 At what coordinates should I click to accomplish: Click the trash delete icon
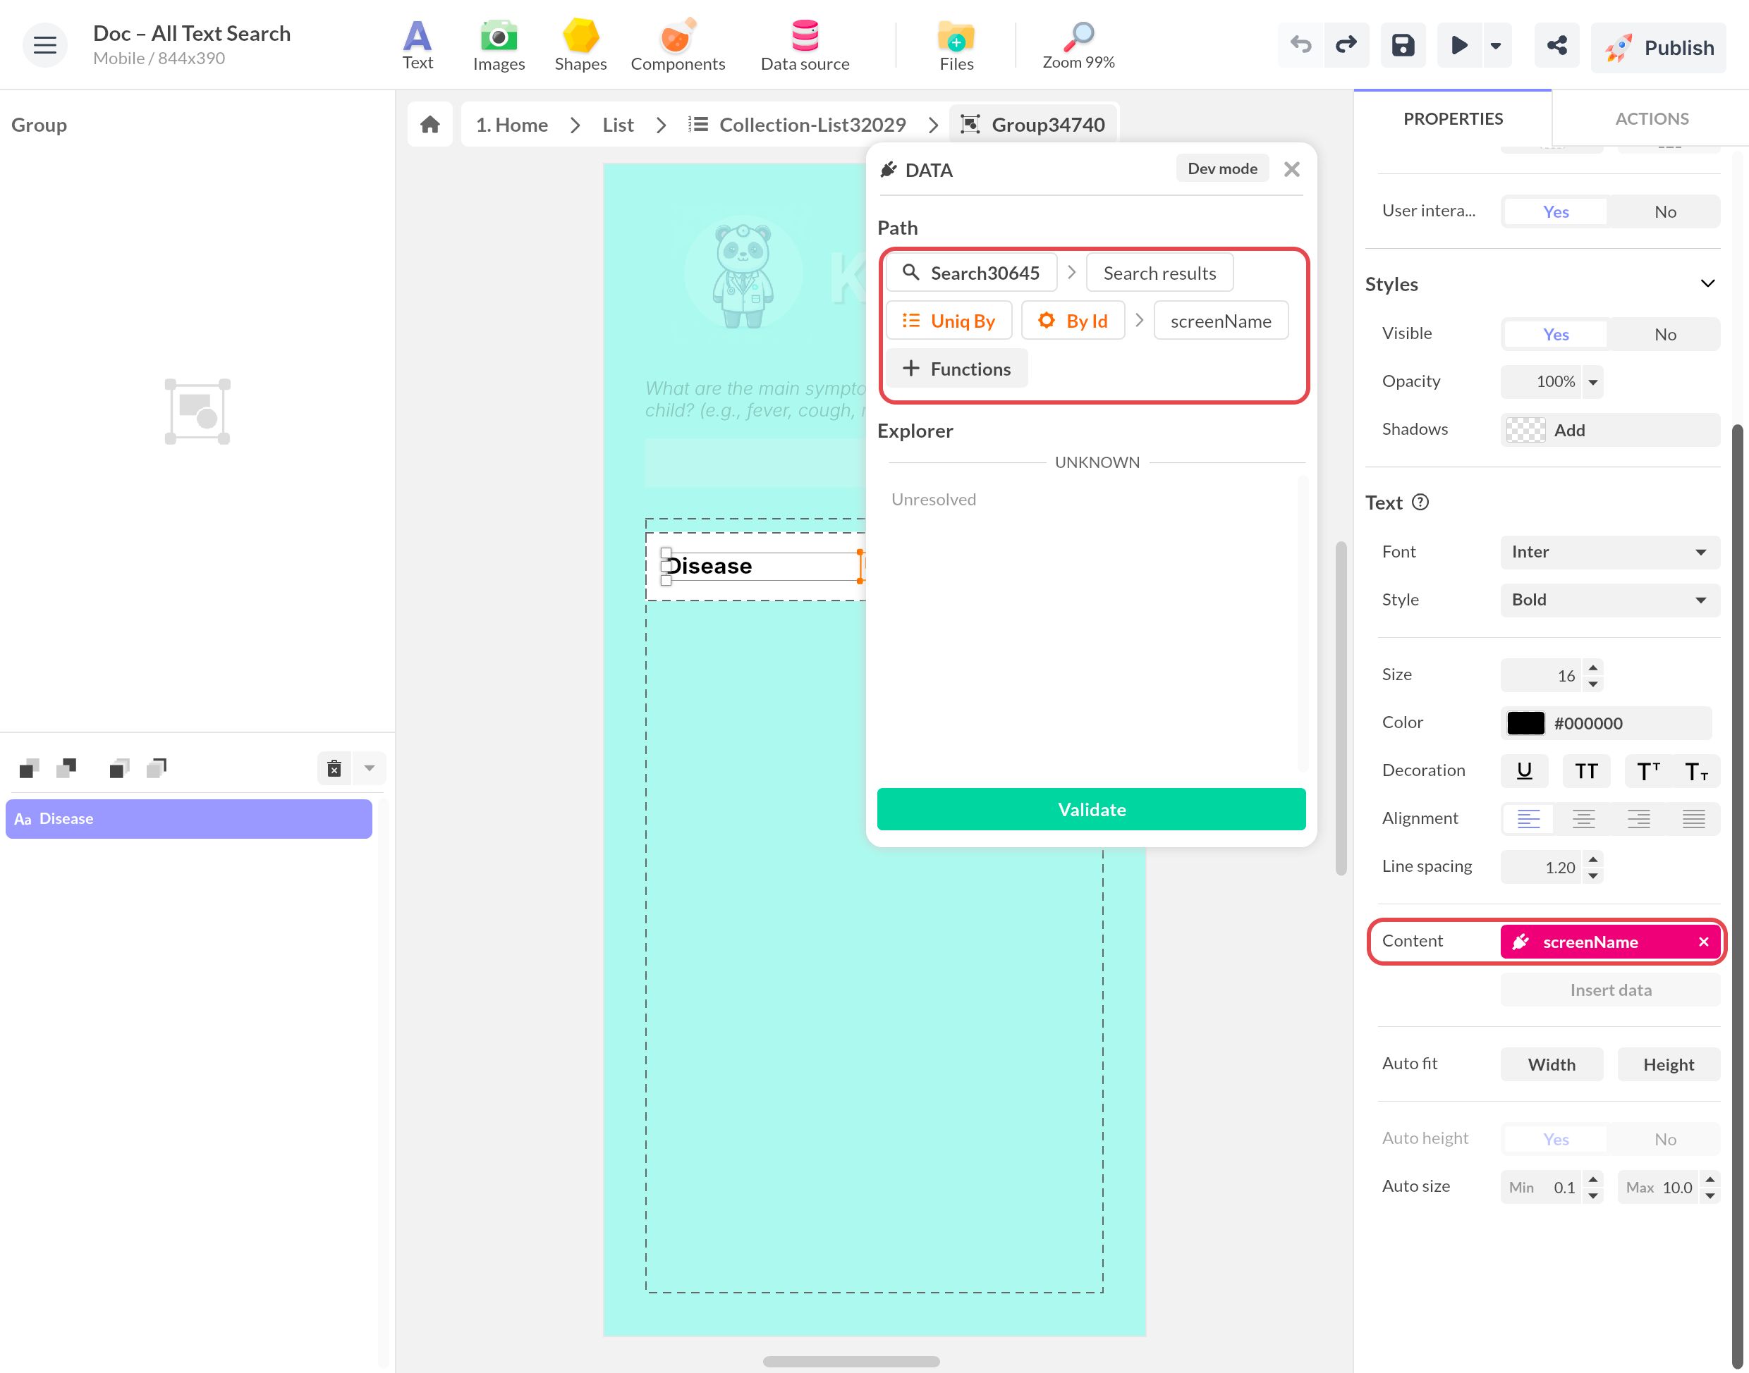point(334,768)
